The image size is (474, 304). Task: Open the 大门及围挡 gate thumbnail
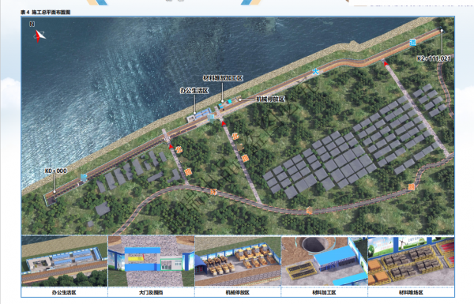tap(151, 261)
